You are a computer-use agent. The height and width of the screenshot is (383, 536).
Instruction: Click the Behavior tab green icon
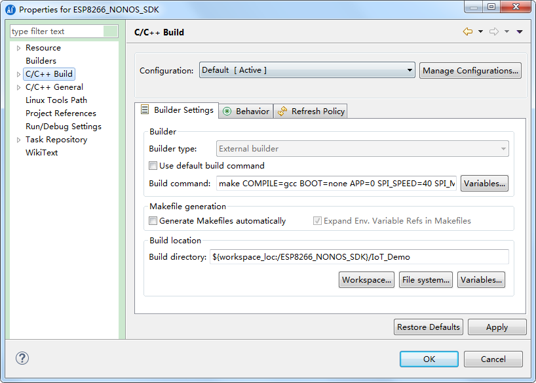tap(227, 111)
